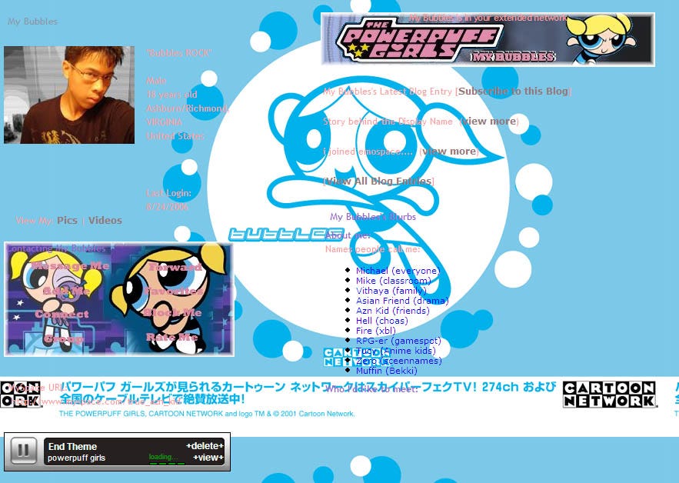Click 'Hell (choas)' list item
Screen dimensions: 679x483
coord(382,321)
